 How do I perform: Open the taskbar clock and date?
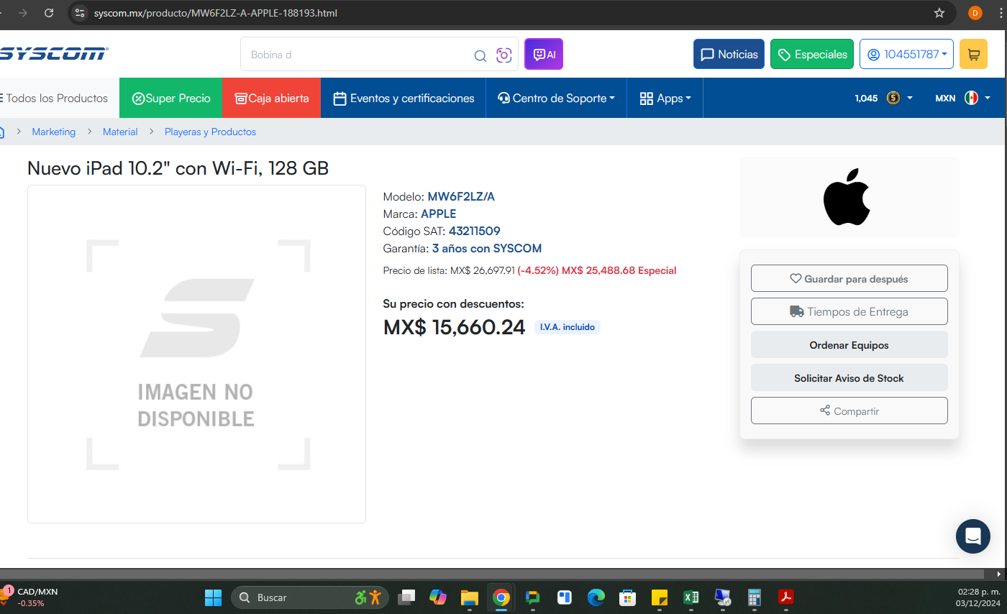(x=977, y=597)
